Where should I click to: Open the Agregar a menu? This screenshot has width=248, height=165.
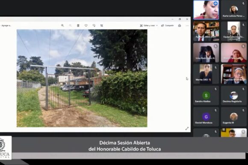click(x=6, y=26)
